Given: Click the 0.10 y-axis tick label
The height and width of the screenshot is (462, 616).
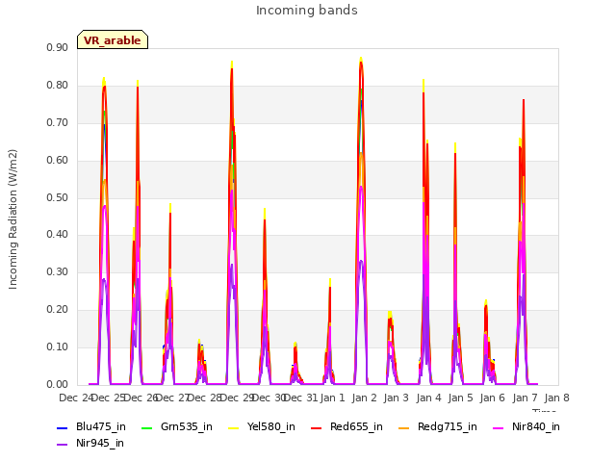Looking at the screenshot, I should (x=58, y=346).
